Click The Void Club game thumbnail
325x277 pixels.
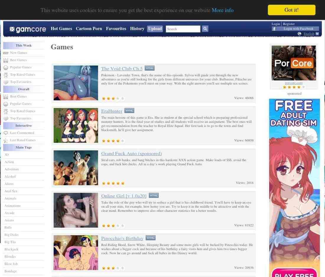[x=76, y=83]
